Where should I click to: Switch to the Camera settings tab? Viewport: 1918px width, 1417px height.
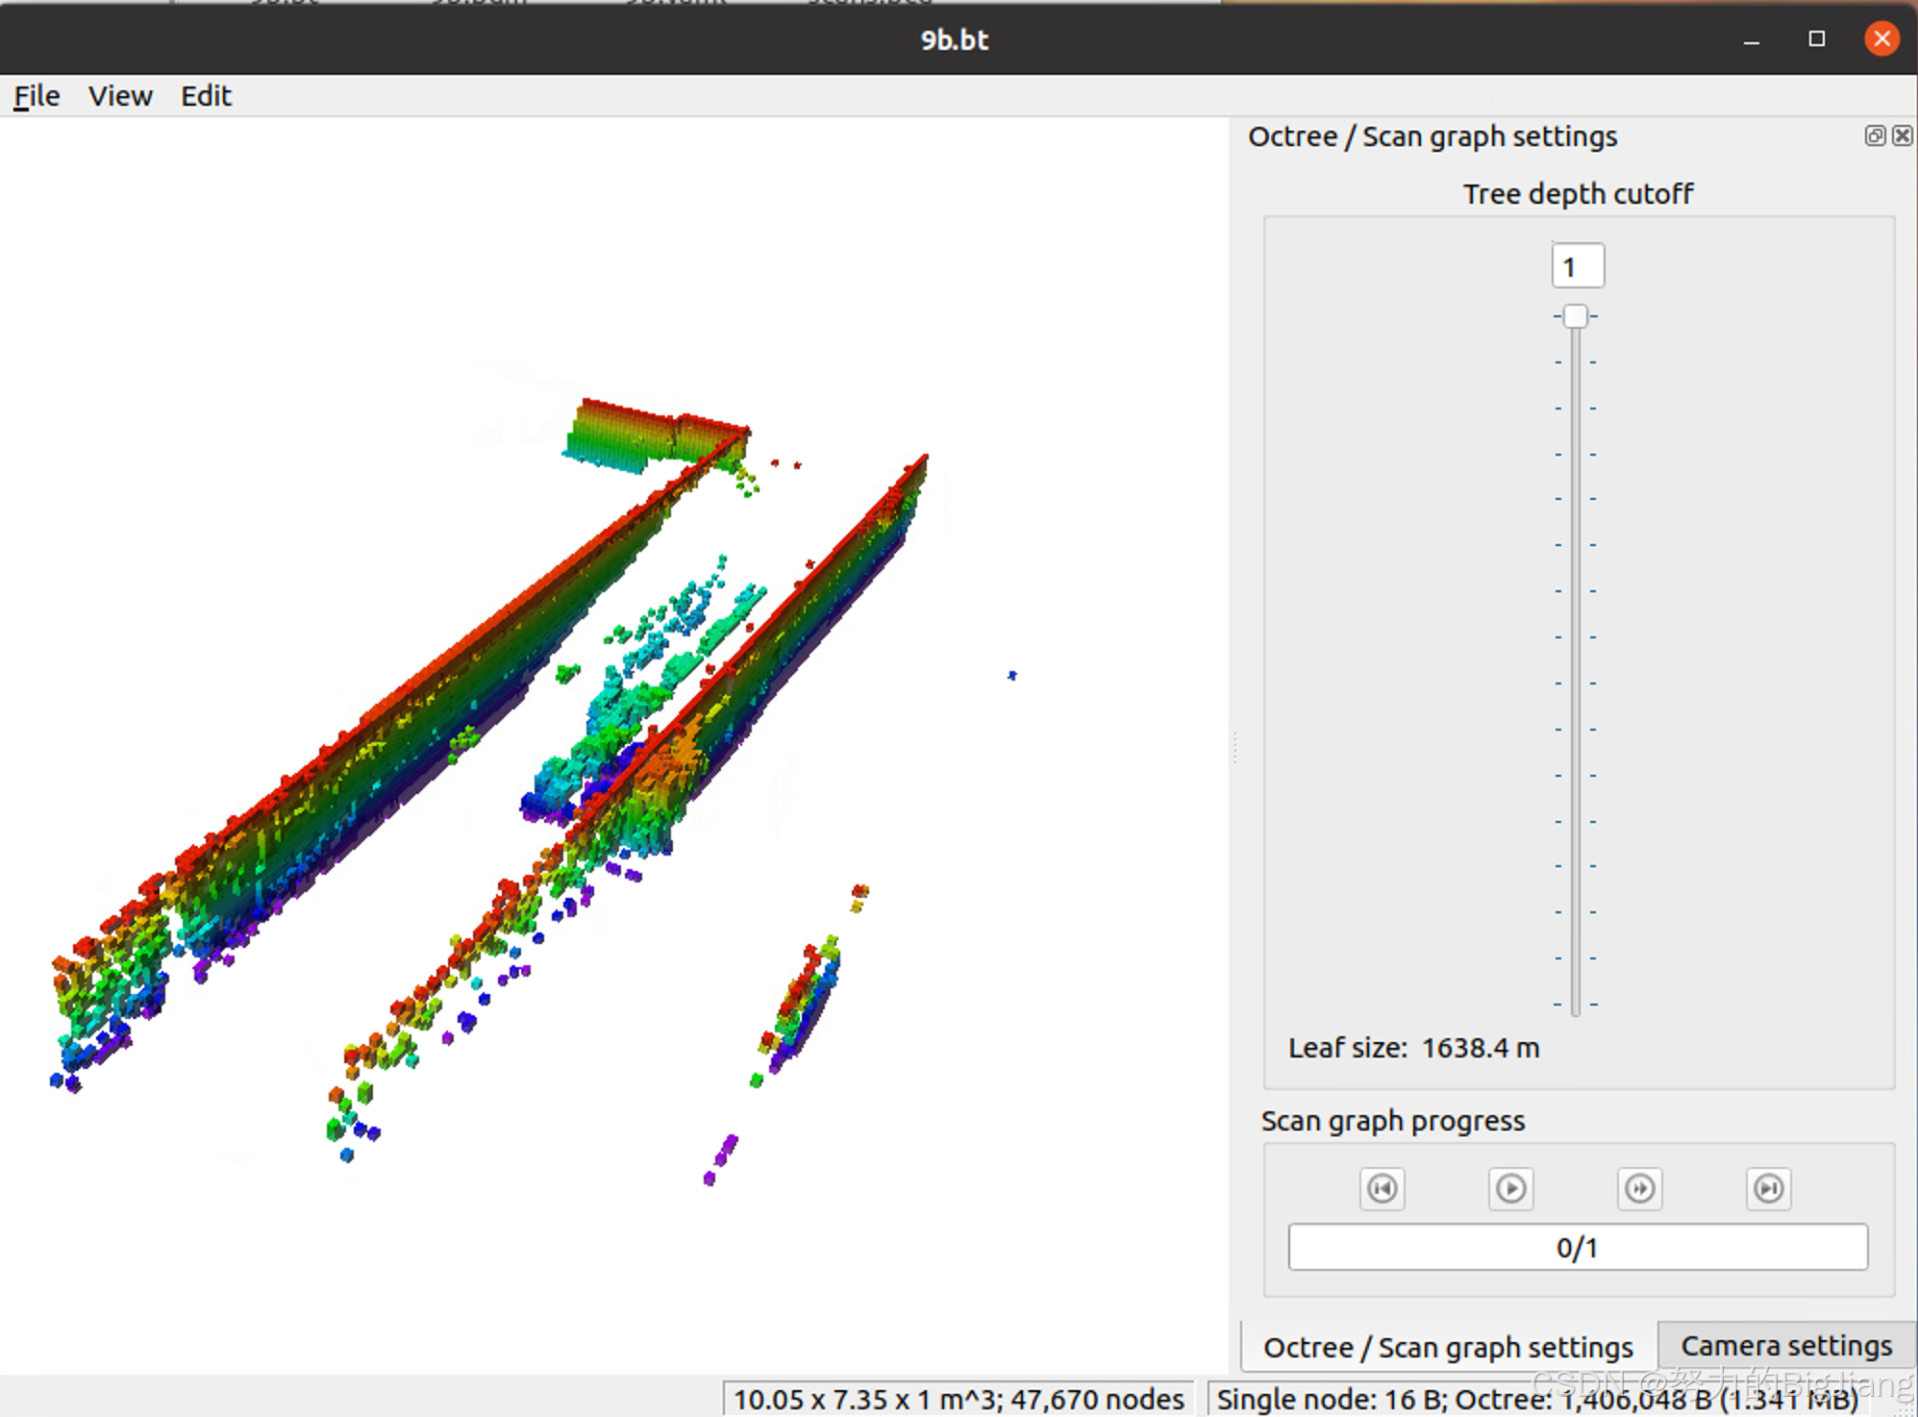pyautogui.click(x=1785, y=1346)
